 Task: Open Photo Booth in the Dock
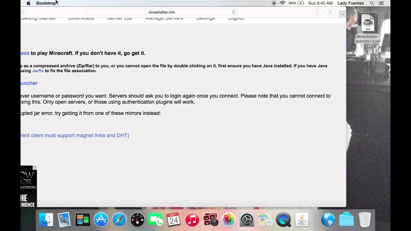point(210,220)
